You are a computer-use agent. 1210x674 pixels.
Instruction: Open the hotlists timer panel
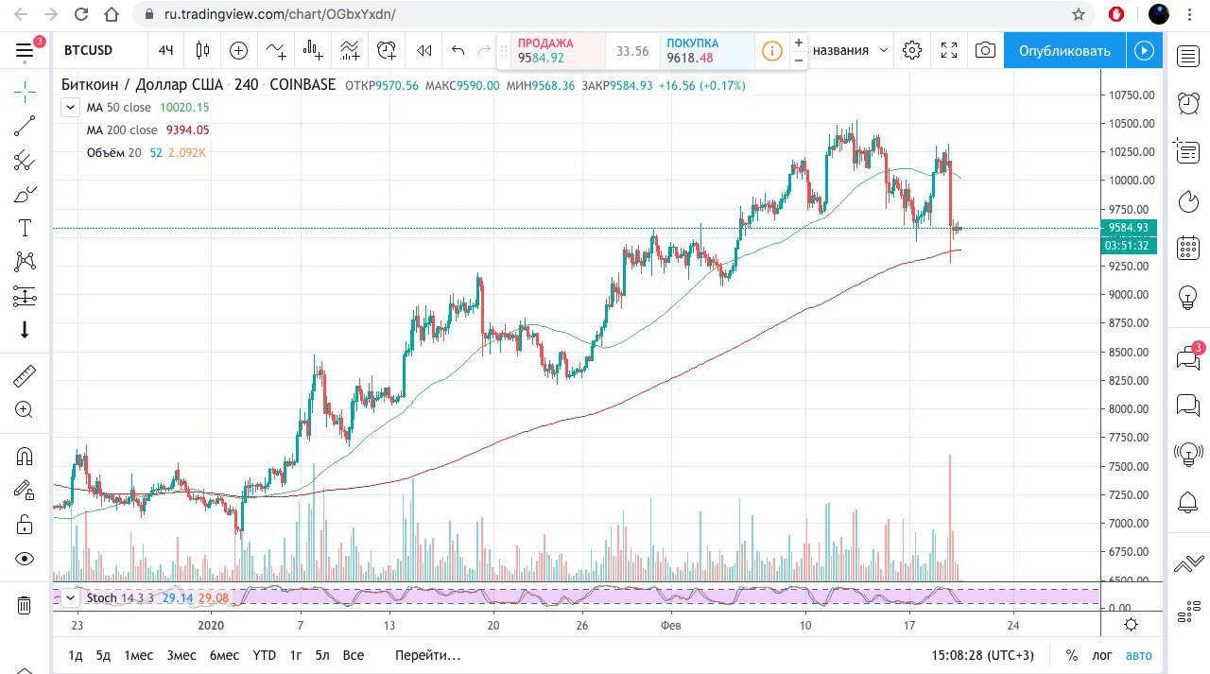[x=1188, y=200]
